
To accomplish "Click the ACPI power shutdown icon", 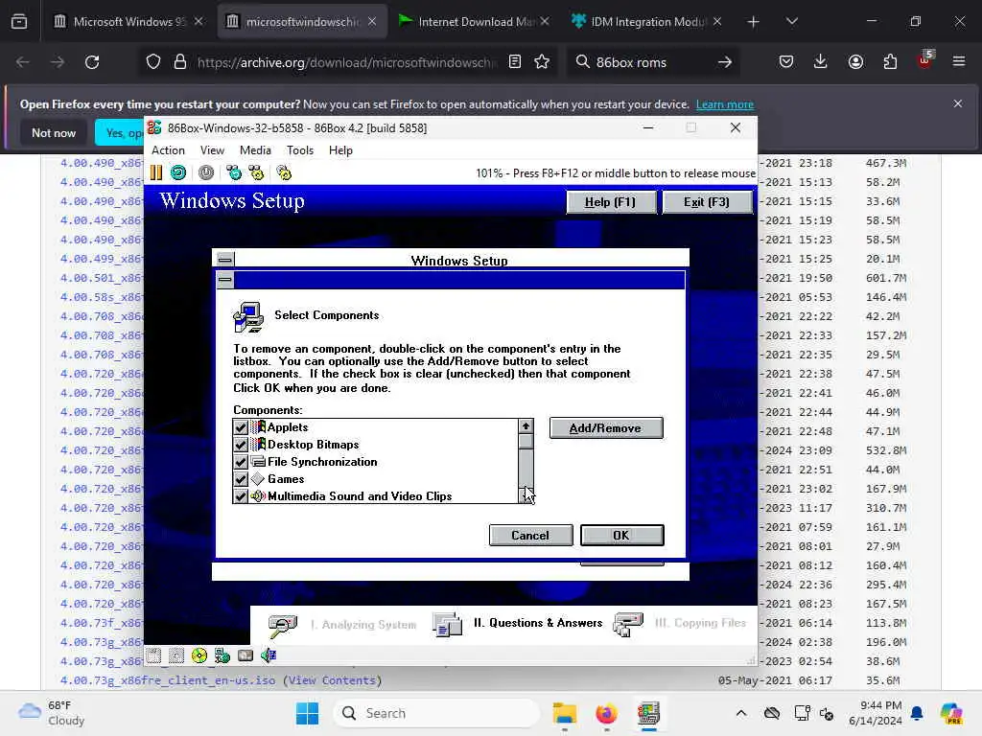I will (206, 172).
